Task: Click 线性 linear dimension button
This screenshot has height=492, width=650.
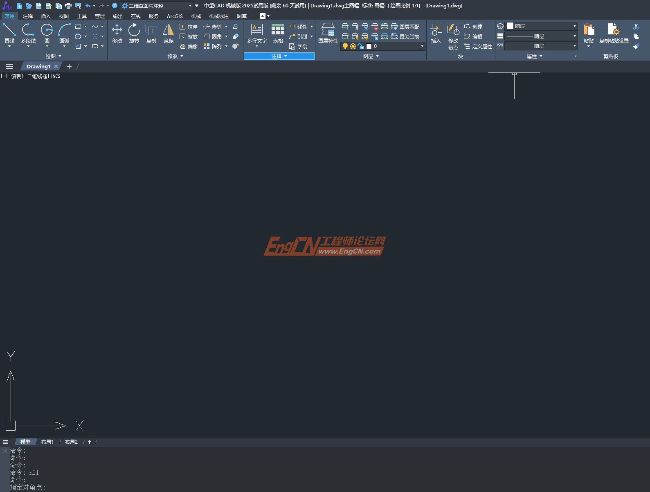Action: point(298,27)
